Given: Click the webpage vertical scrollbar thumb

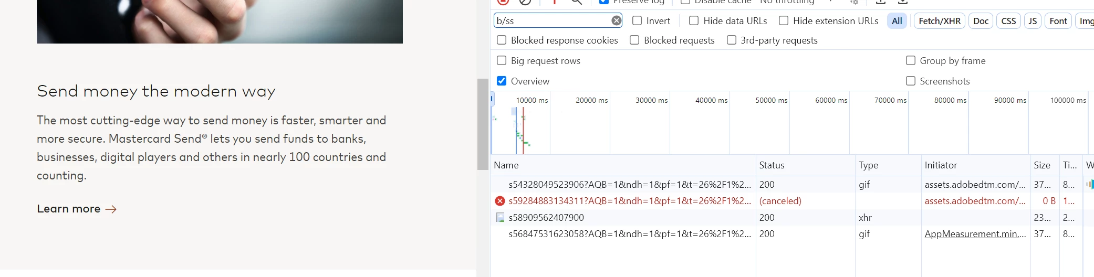Looking at the screenshot, I should click(483, 124).
